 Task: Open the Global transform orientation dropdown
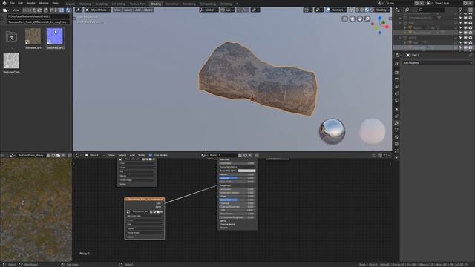tap(209, 10)
